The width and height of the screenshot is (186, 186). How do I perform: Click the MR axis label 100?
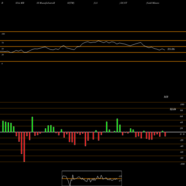point(182,105)
